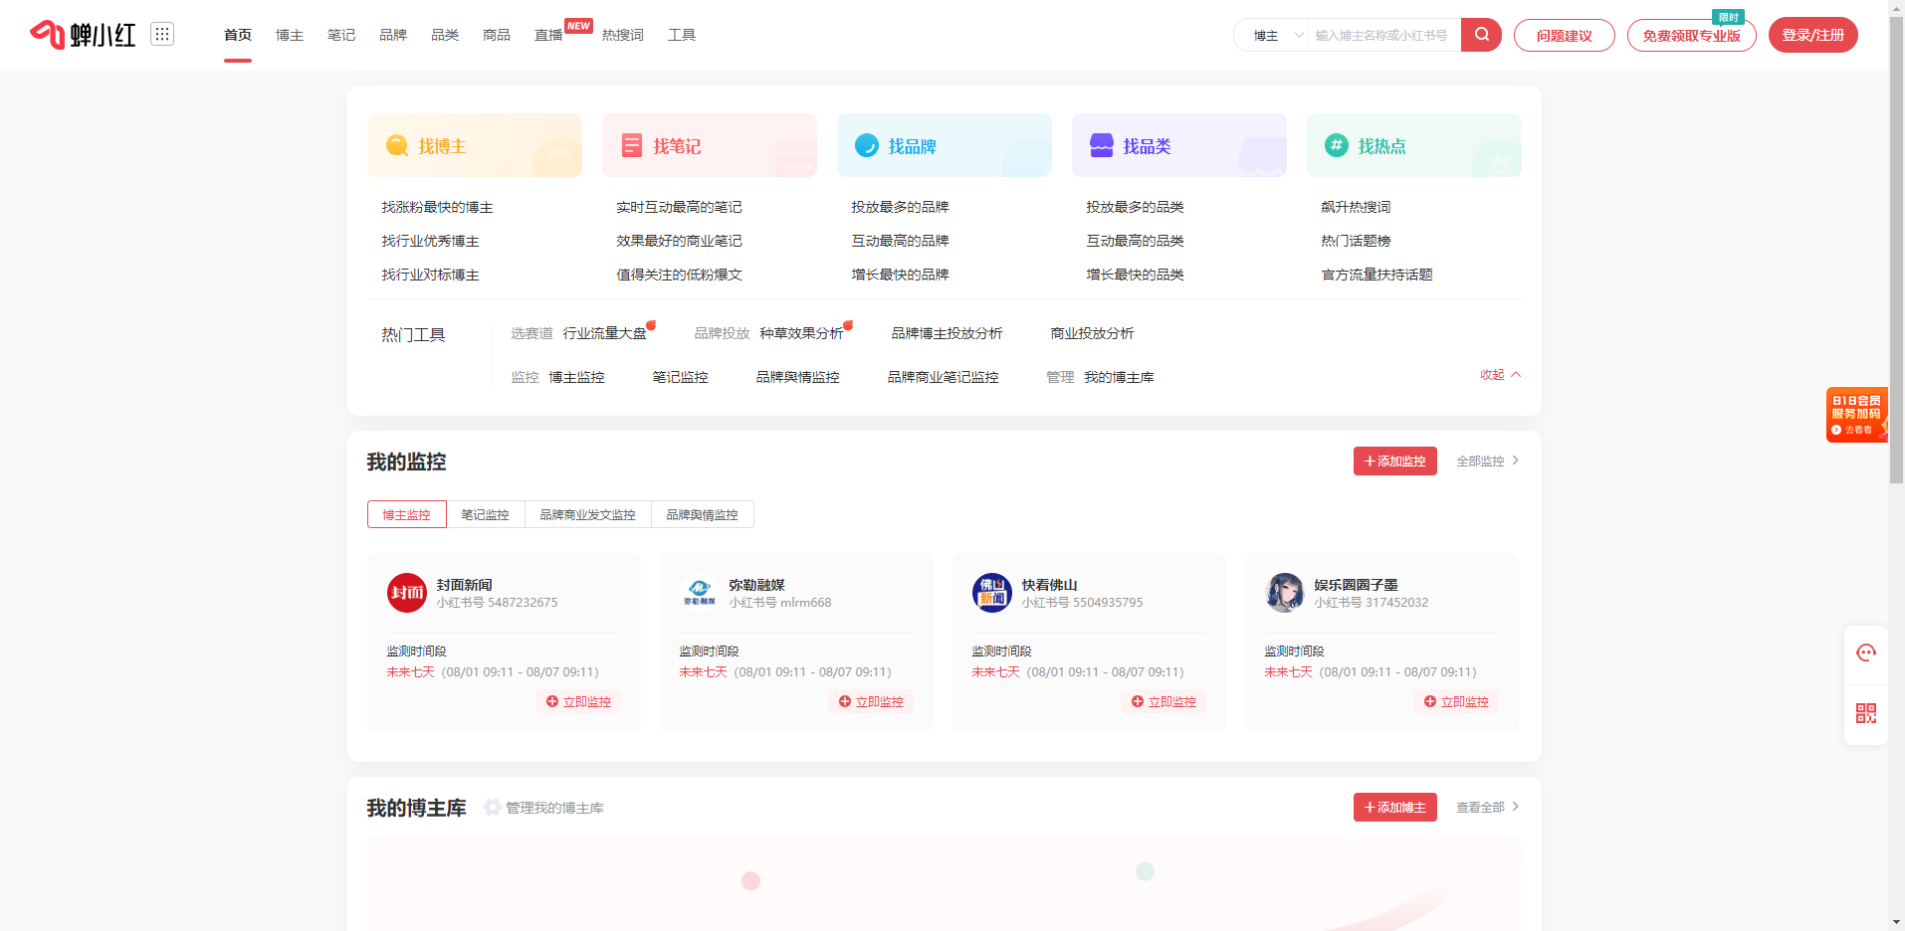
Task: Click the 封面新闻 avatar thumbnail
Action: (407, 592)
